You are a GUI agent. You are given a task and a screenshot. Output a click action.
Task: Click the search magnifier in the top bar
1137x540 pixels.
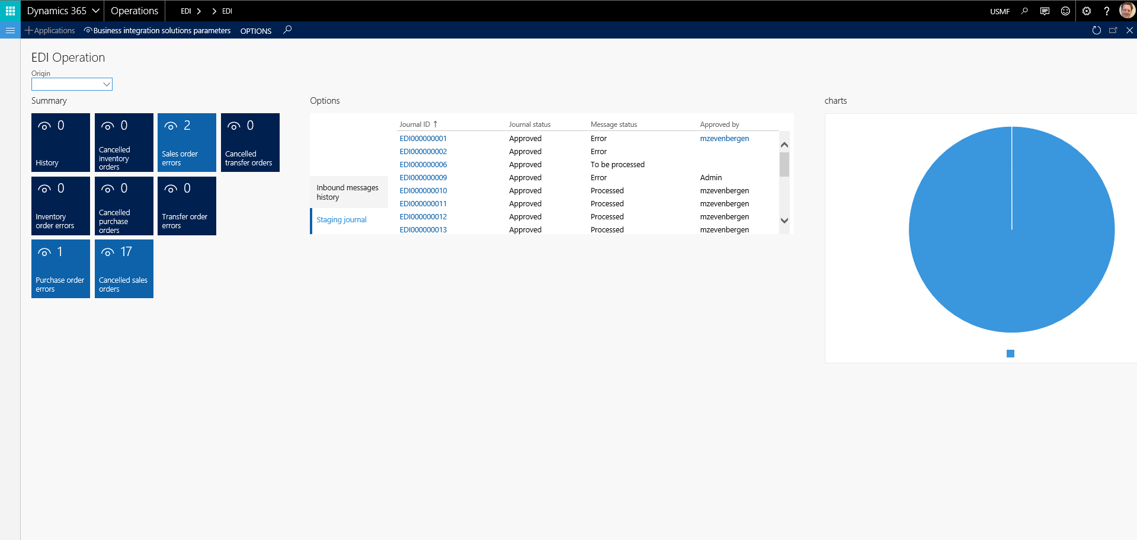(x=1024, y=11)
